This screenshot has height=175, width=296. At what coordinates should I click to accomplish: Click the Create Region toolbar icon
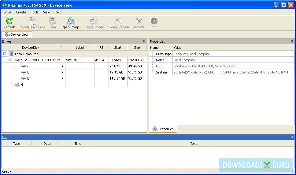(x=118, y=21)
